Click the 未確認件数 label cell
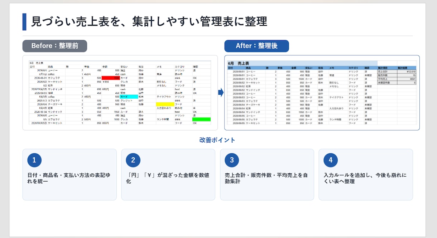Image resolution: width=437 pixels, height=238 pixels. point(387,83)
